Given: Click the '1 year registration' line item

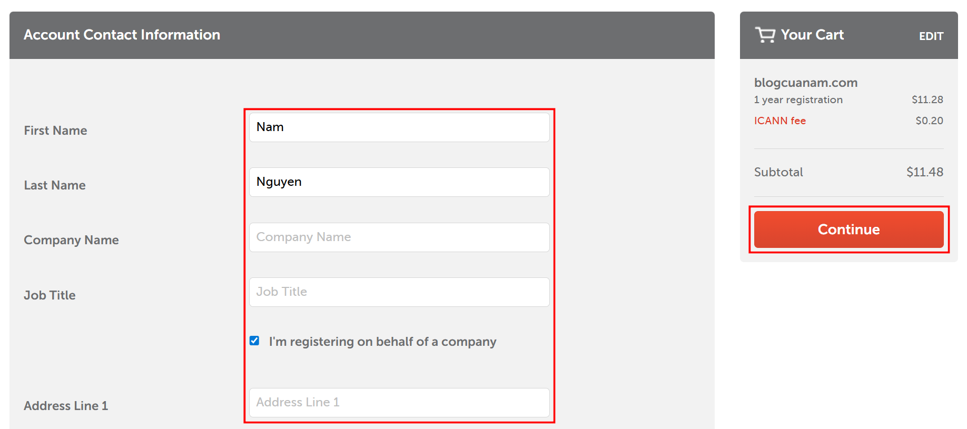Looking at the screenshot, I should coord(798,99).
